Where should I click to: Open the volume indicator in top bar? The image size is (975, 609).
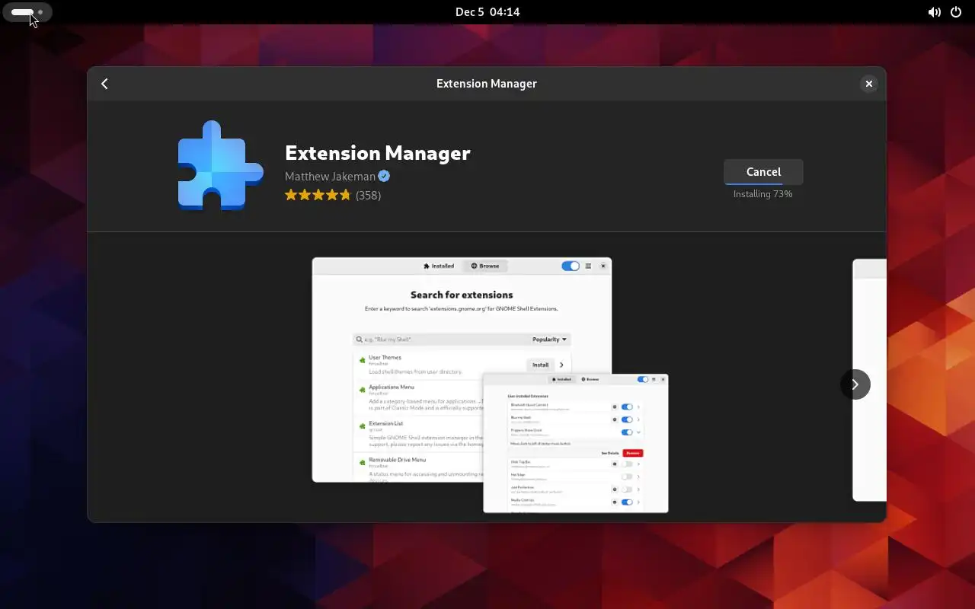[x=934, y=12]
